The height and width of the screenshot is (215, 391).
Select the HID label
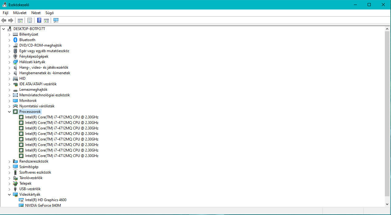coord(22,79)
